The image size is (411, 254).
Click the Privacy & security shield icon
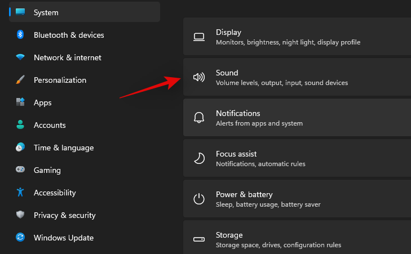tap(20, 215)
